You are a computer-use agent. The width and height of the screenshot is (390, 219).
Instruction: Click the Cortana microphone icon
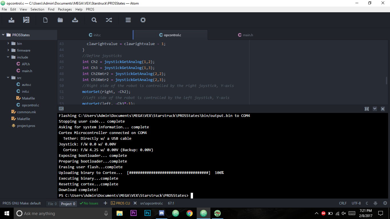click(x=106, y=213)
